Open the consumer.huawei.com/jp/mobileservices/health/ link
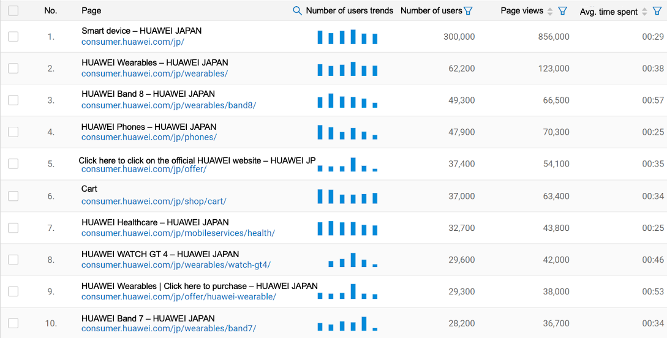Screen dimensions: 667x338 click(x=178, y=233)
